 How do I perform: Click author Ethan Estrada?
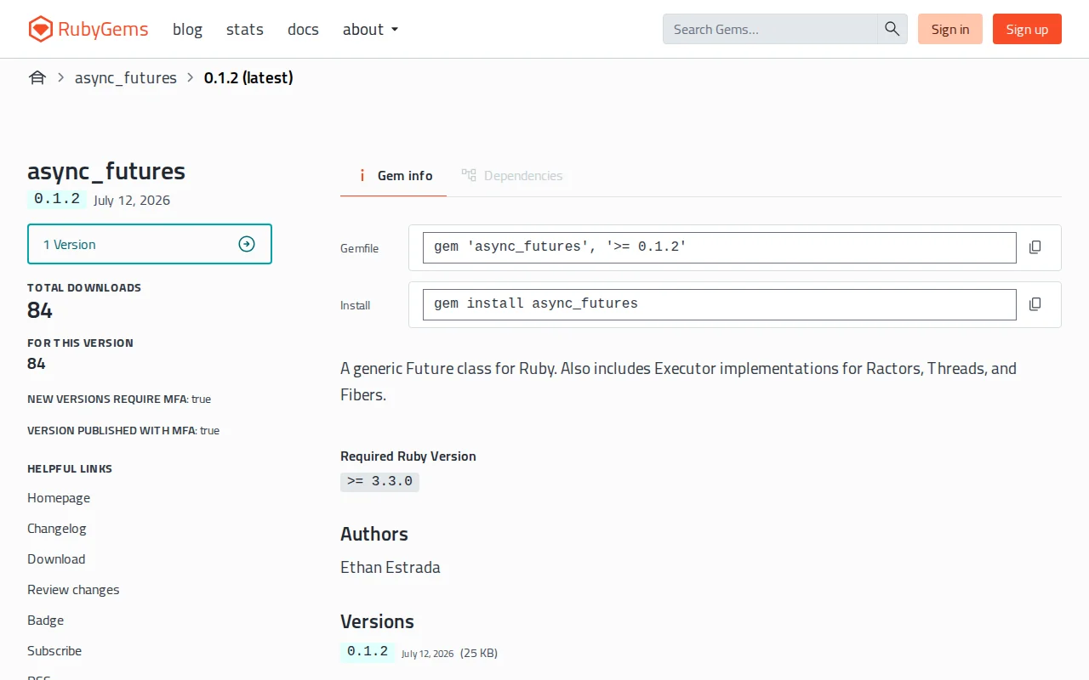[x=391, y=568]
